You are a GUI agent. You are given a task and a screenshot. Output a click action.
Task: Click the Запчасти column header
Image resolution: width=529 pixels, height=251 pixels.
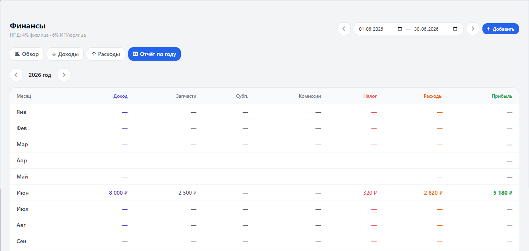point(186,96)
